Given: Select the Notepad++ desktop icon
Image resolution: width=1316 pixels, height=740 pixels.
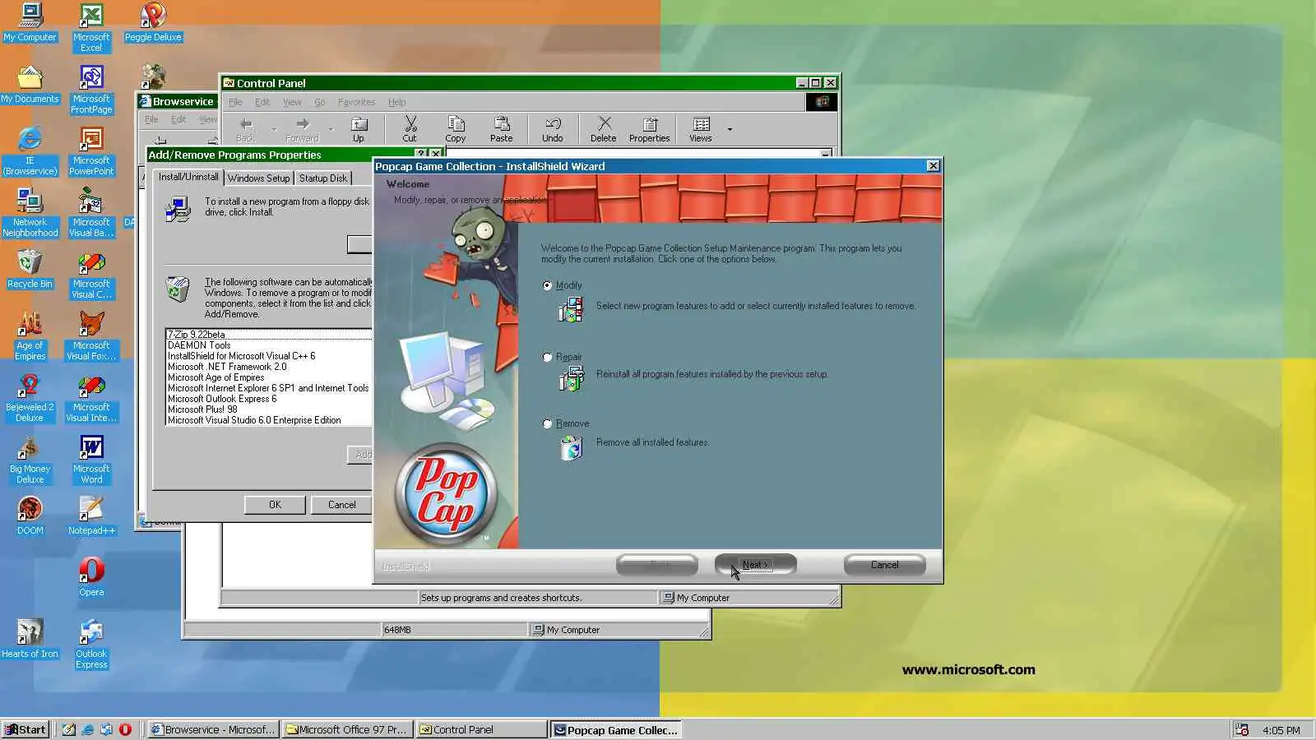Looking at the screenshot, I should tap(91, 516).
